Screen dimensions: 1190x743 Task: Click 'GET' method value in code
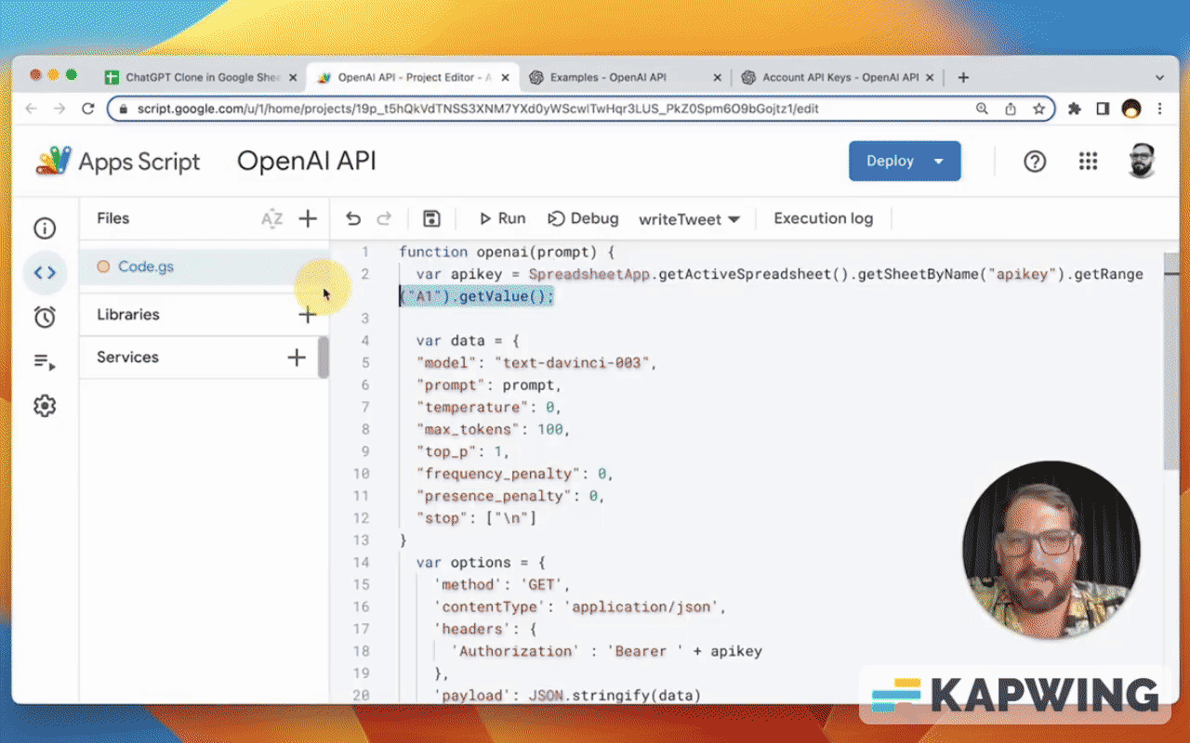click(542, 585)
